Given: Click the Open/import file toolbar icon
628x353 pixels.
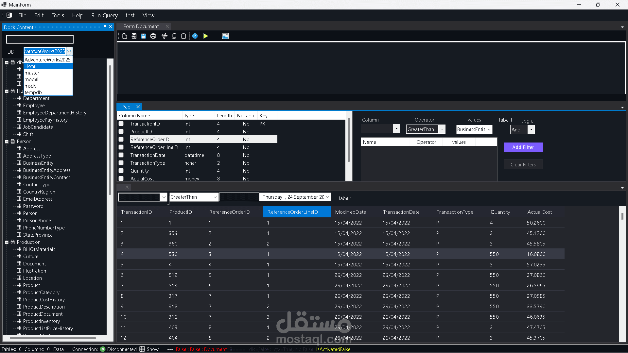Looking at the screenshot, I should [134, 36].
